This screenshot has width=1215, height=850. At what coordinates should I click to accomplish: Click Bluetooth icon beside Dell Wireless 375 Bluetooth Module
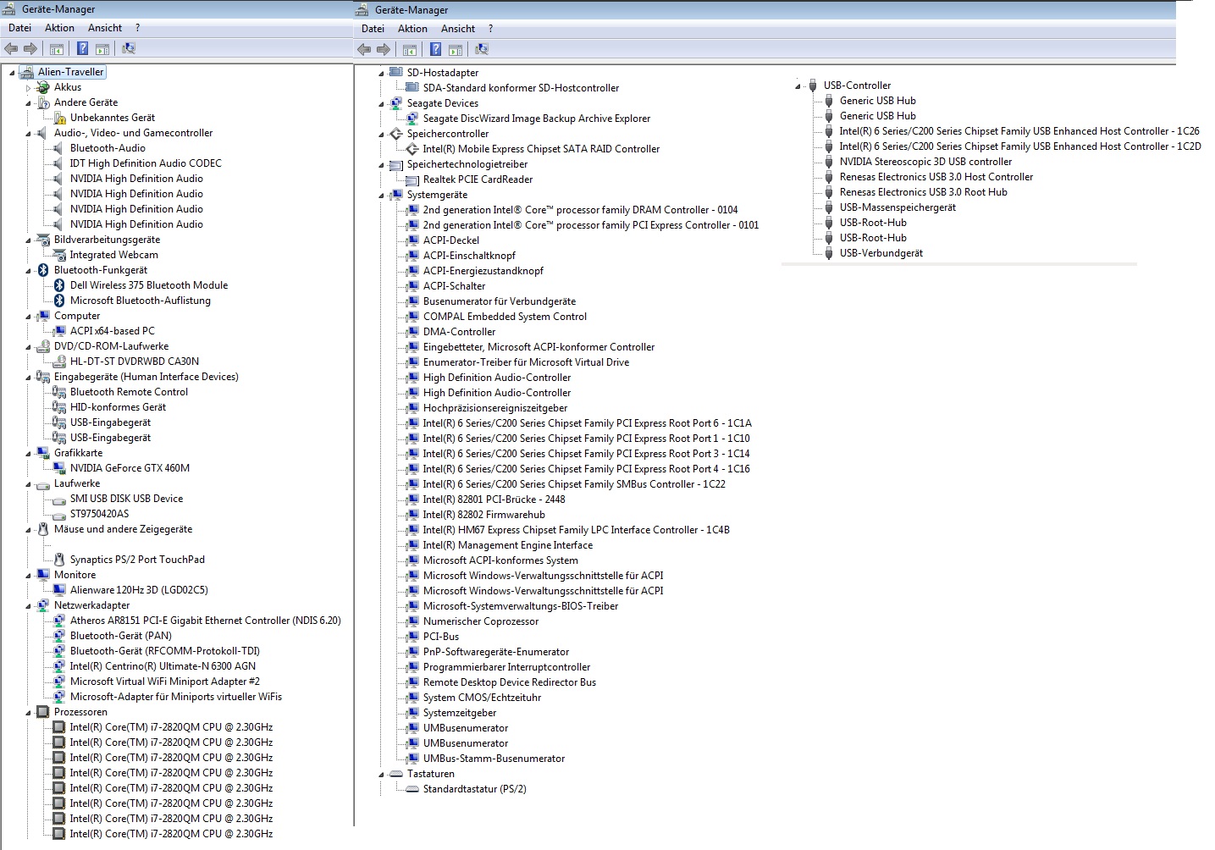pos(59,285)
